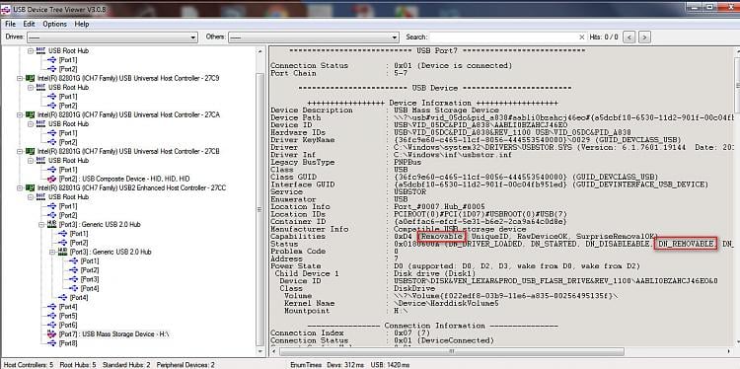Open the Edit menu
The width and height of the screenshot is (740, 369).
point(29,24)
